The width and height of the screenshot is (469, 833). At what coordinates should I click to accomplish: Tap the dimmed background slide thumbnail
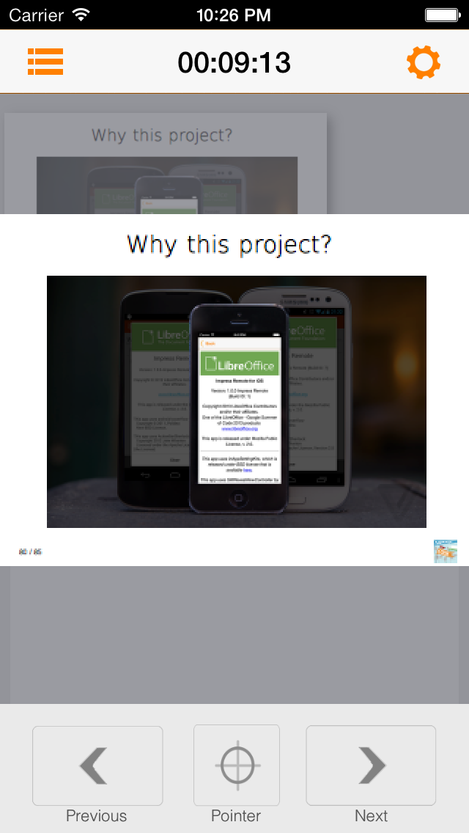click(x=166, y=163)
